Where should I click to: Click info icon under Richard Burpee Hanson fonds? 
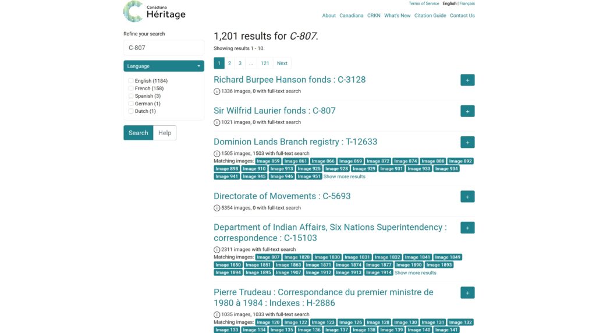click(x=217, y=91)
